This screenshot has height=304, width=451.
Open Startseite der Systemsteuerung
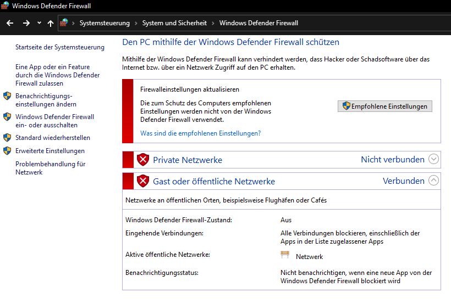click(59, 48)
